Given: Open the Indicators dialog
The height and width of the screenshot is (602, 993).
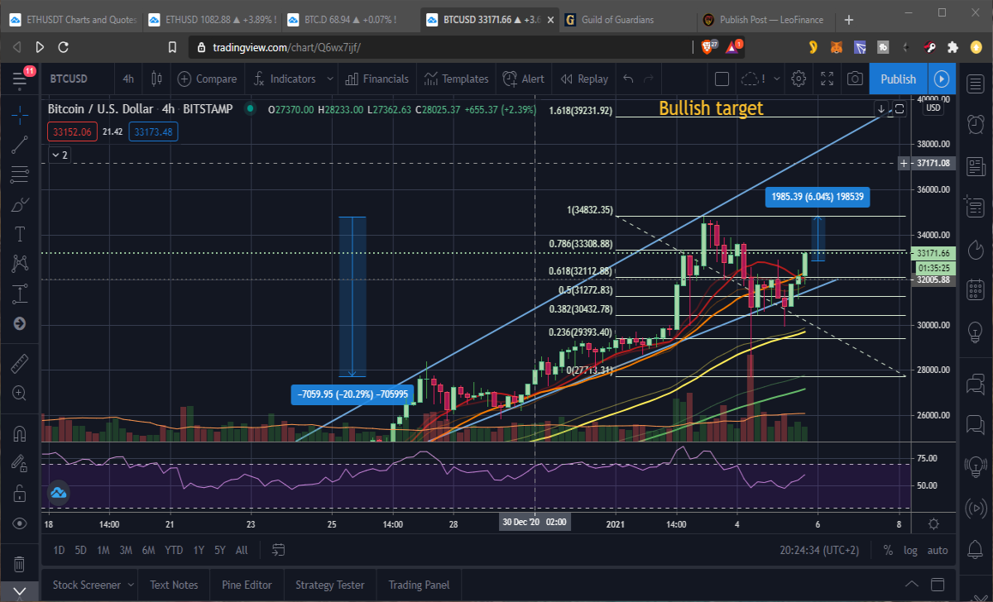Looking at the screenshot, I should point(283,79).
